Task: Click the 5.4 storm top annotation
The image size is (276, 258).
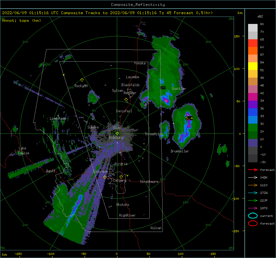Action: (x=189, y=118)
